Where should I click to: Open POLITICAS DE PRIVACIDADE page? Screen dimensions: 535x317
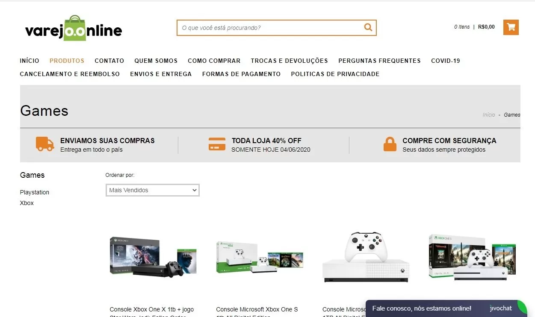[335, 74]
